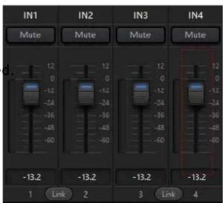223x203 pixels.
Task: Click the IN2 fader knob
Action: point(86,93)
